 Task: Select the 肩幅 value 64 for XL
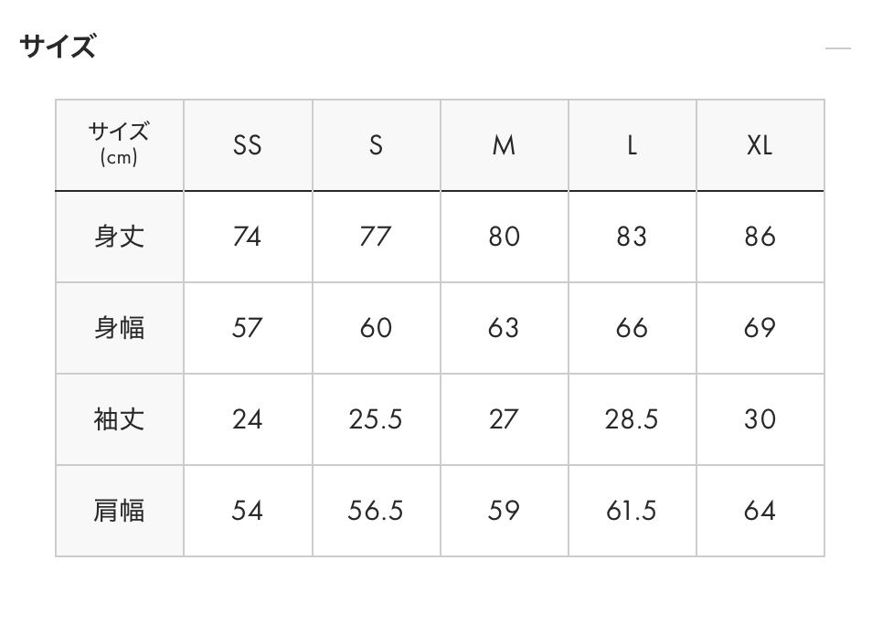point(760,511)
